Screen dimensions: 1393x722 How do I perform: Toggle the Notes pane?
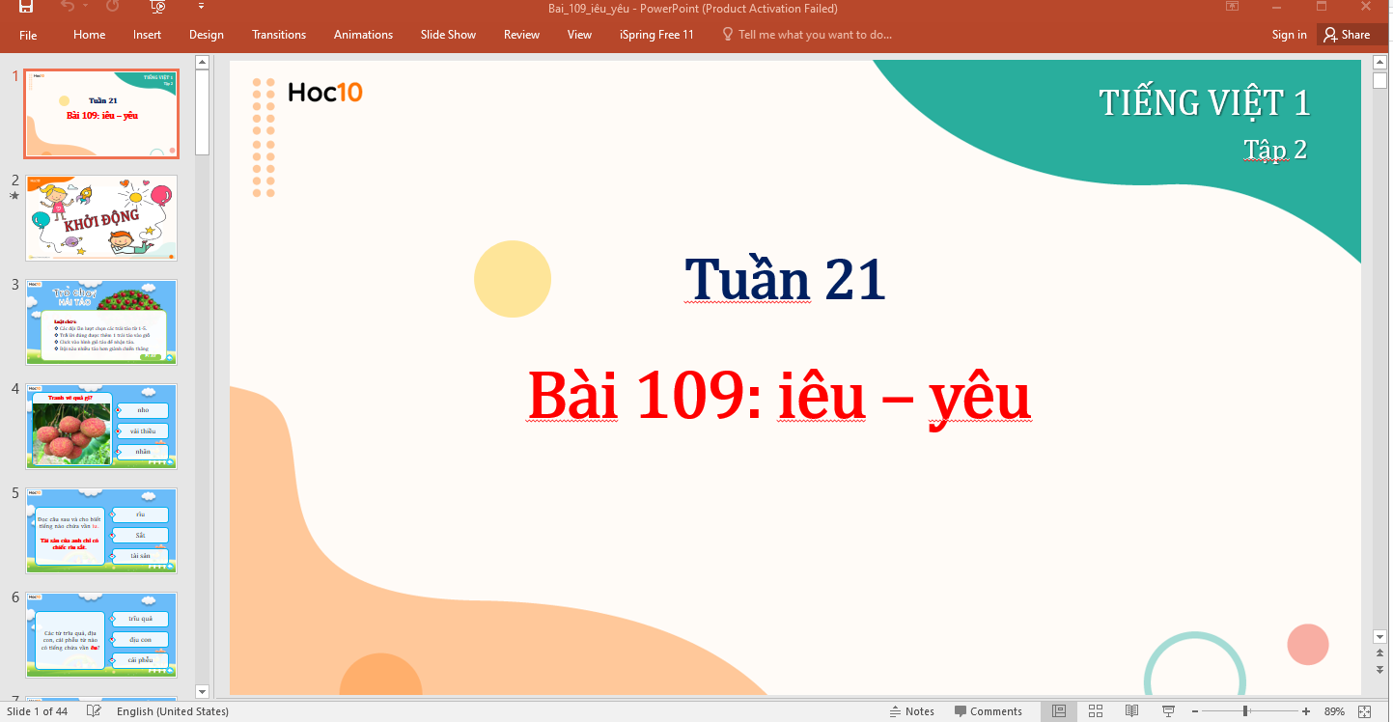coord(911,711)
